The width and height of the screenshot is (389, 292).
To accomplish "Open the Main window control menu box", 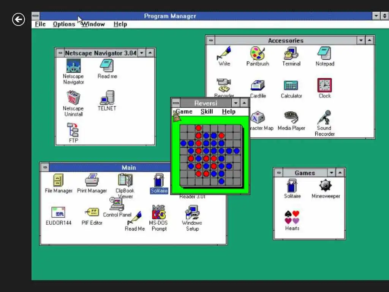I will (45, 167).
